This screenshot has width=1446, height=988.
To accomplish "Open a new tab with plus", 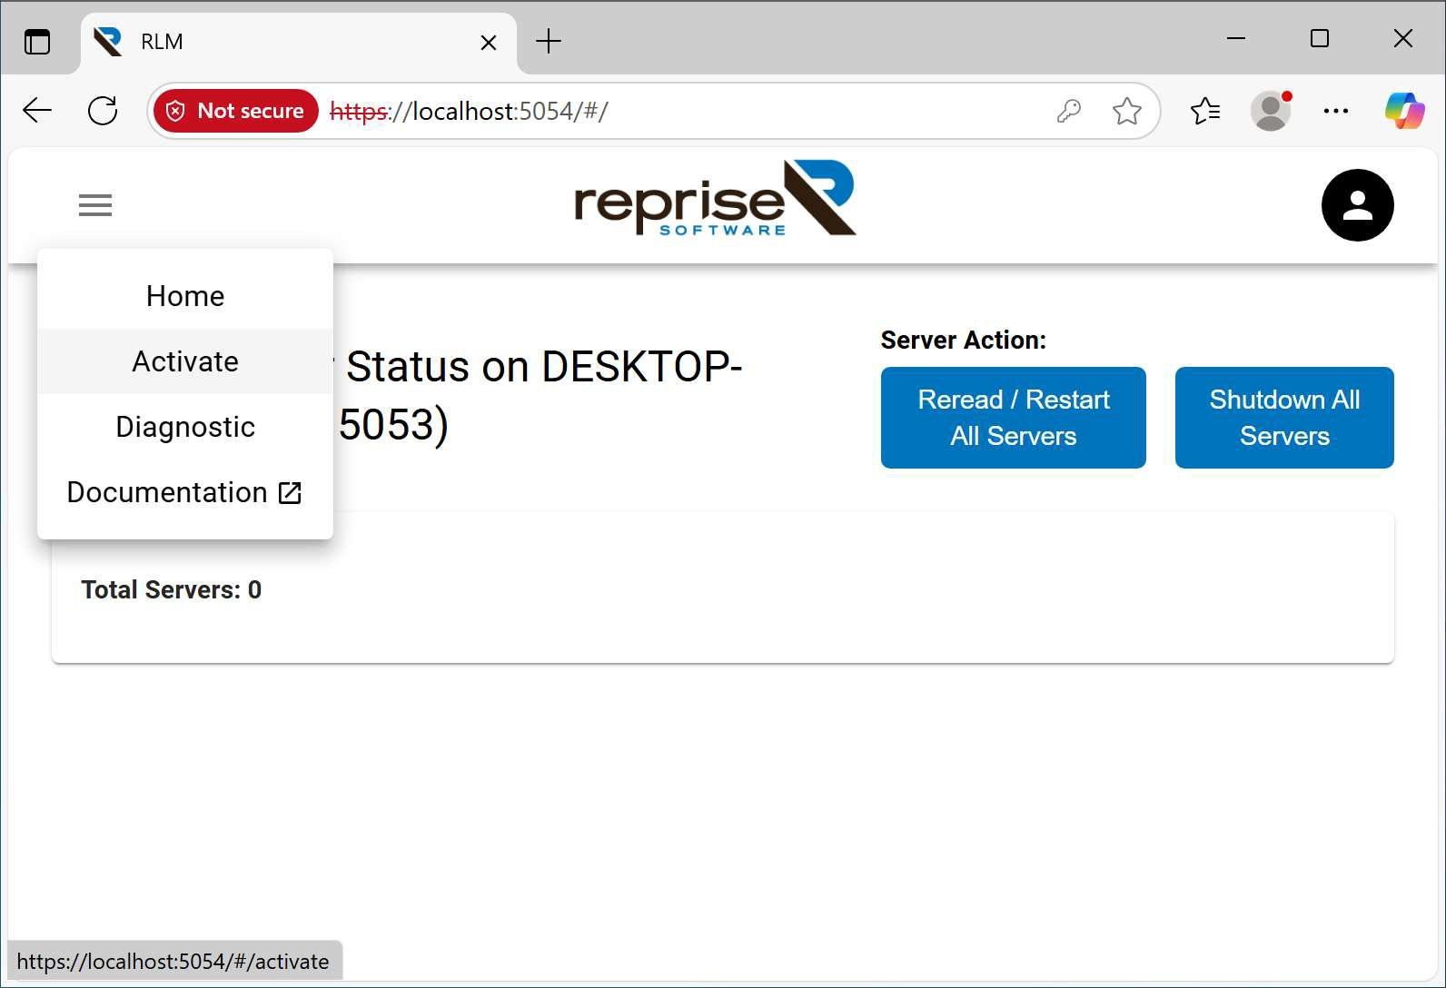I will 549,41.
